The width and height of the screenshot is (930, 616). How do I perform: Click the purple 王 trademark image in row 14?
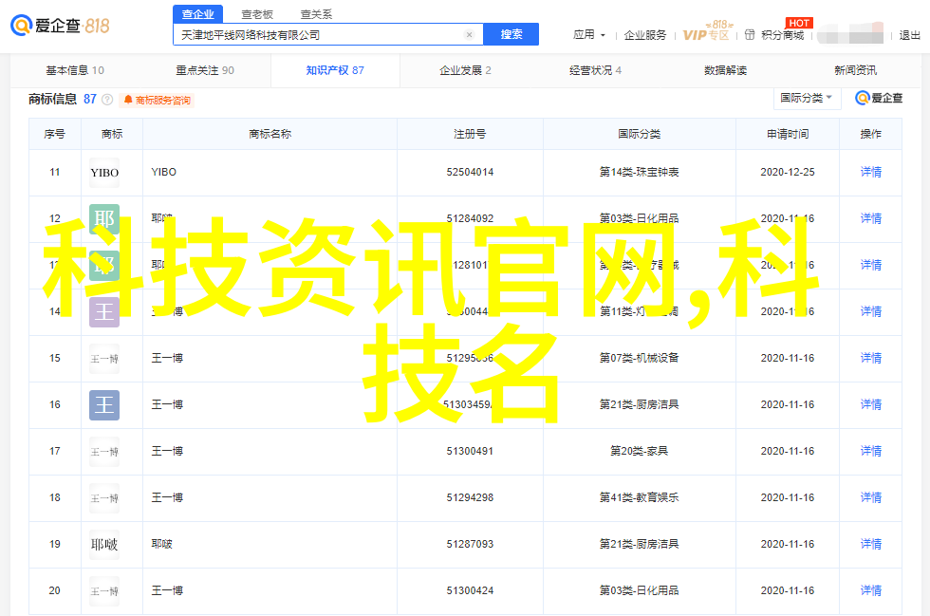[x=104, y=312]
